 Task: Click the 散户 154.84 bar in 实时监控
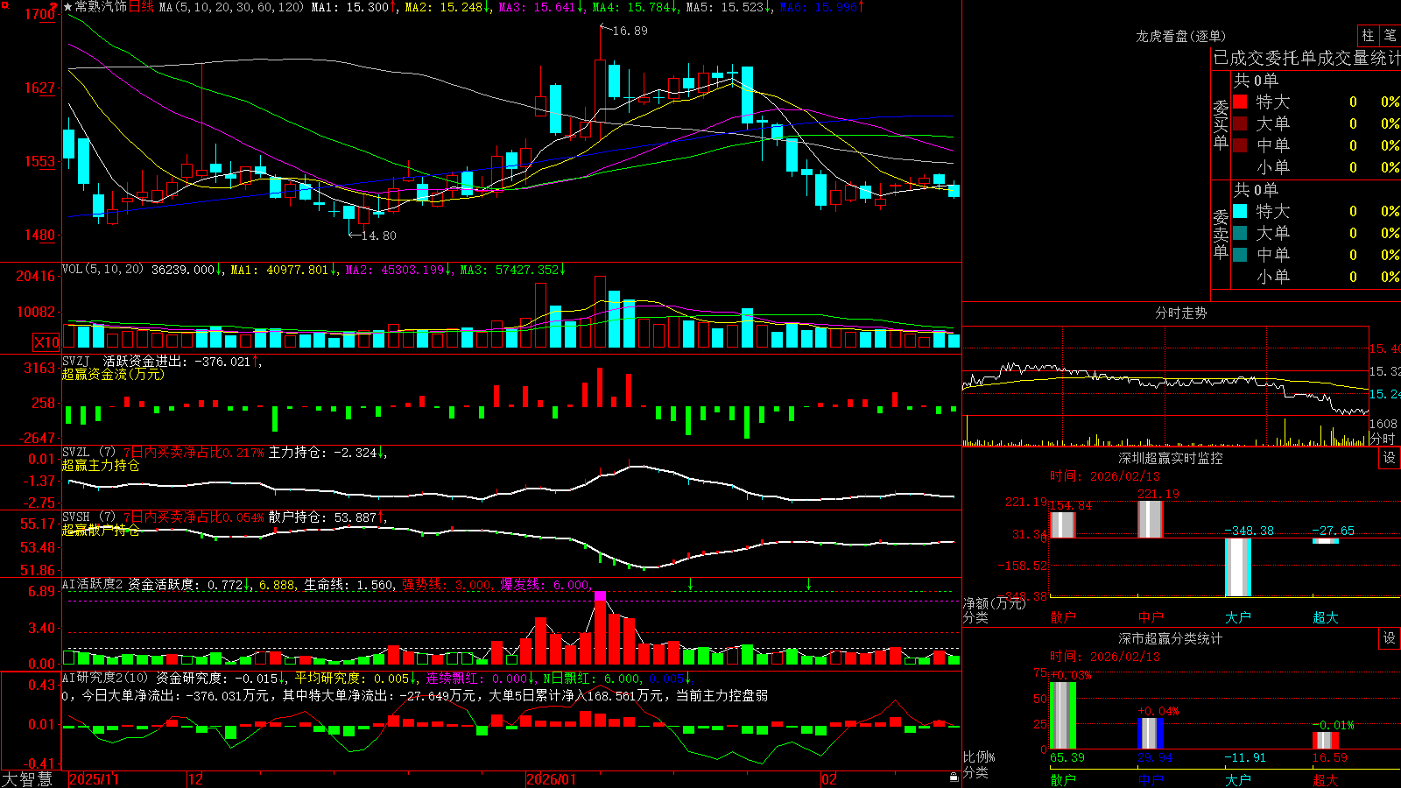click(1062, 524)
